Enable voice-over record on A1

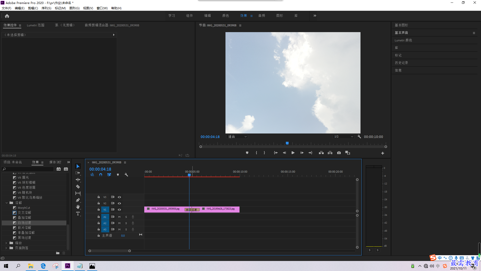click(x=133, y=217)
